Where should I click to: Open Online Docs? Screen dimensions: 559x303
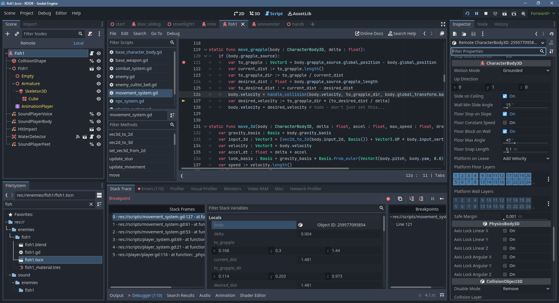(x=369, y=34)
